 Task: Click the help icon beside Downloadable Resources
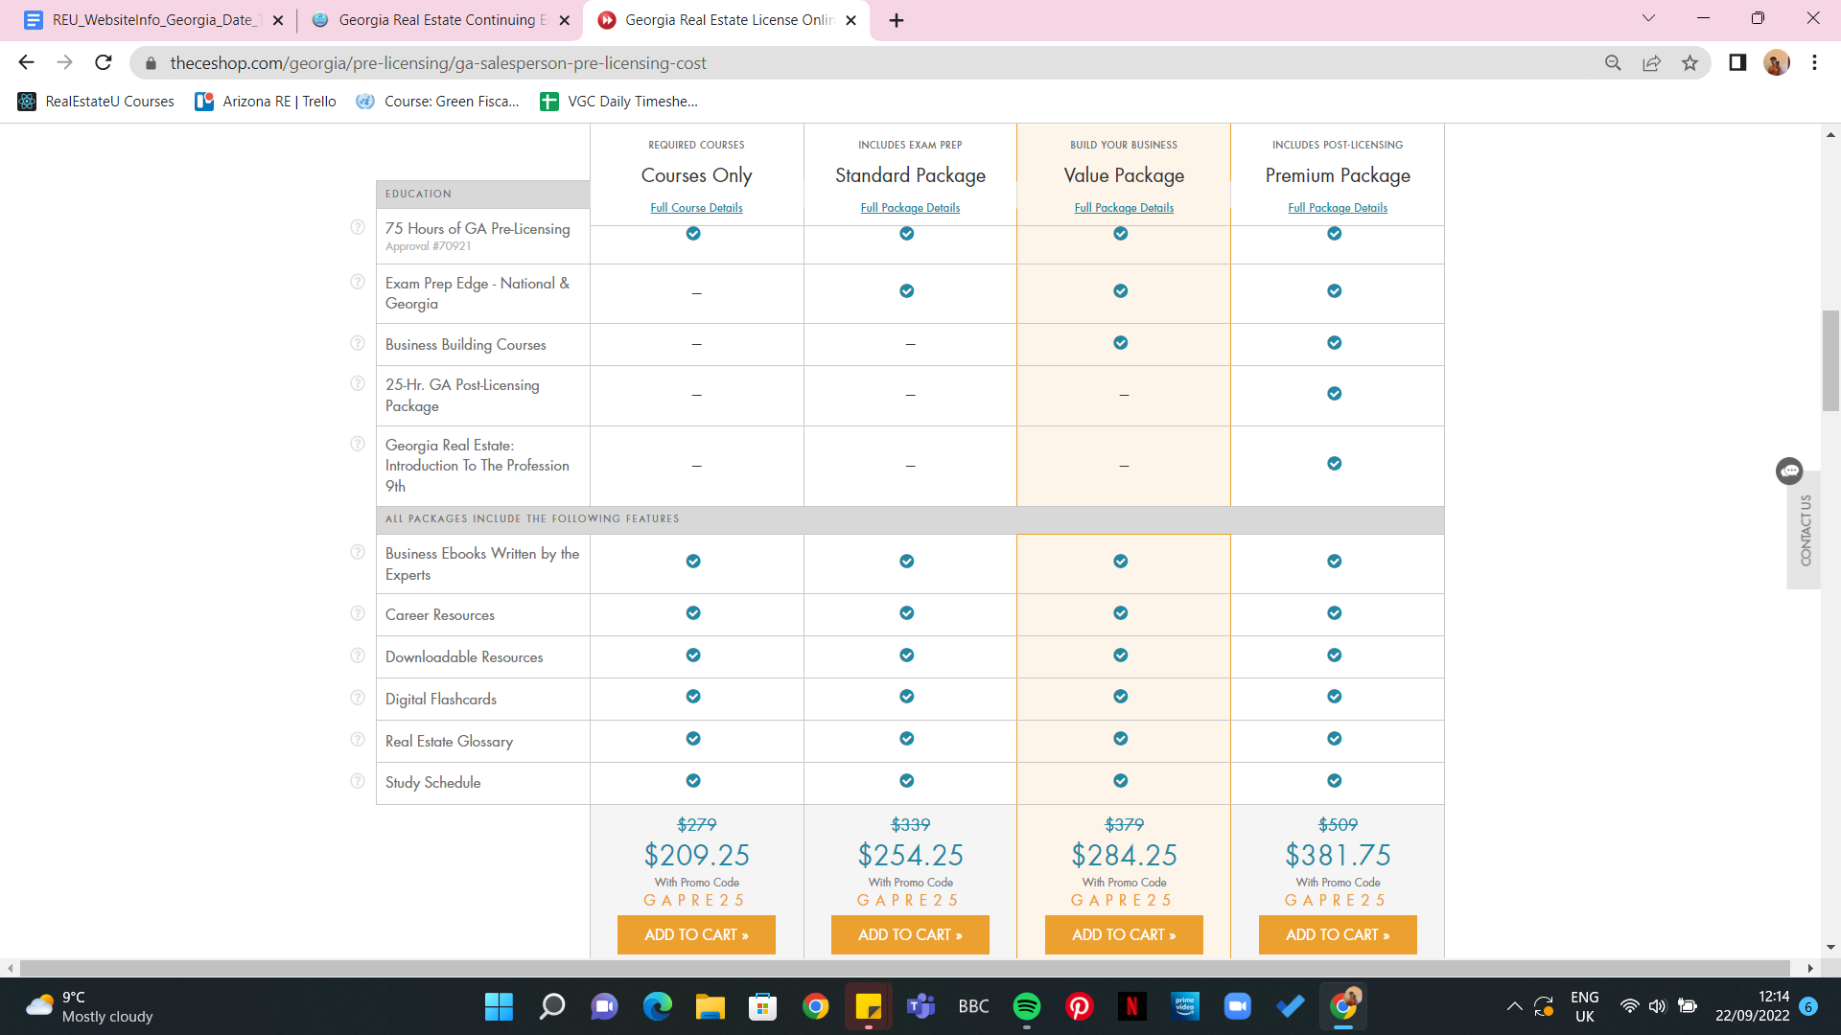358,655
